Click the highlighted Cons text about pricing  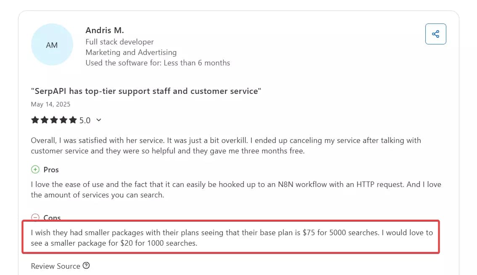click(x=232, y=237)
